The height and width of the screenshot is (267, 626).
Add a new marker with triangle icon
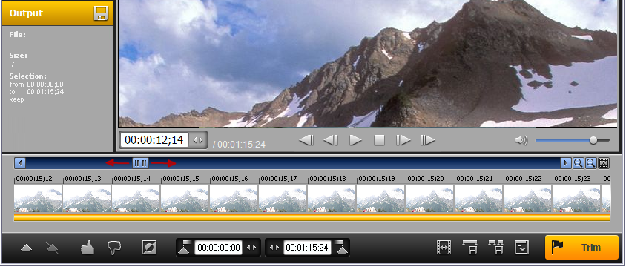[27, 248]
